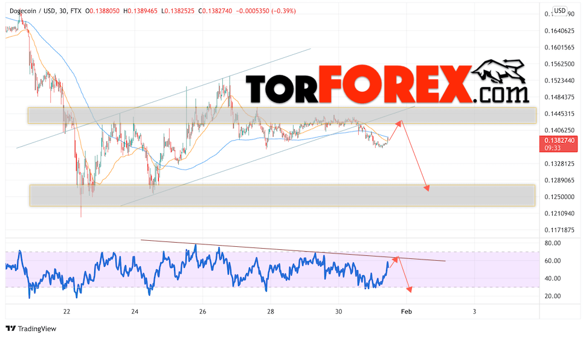Click the price axis value 0.1523440

559,80
